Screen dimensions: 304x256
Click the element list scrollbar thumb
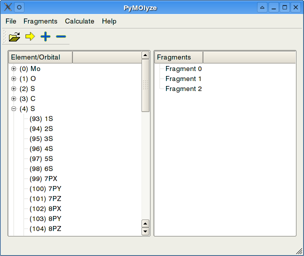tap(145, 85)
